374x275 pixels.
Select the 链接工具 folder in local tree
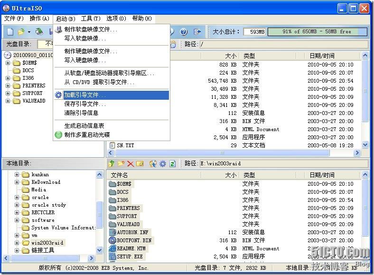(38, 250)
